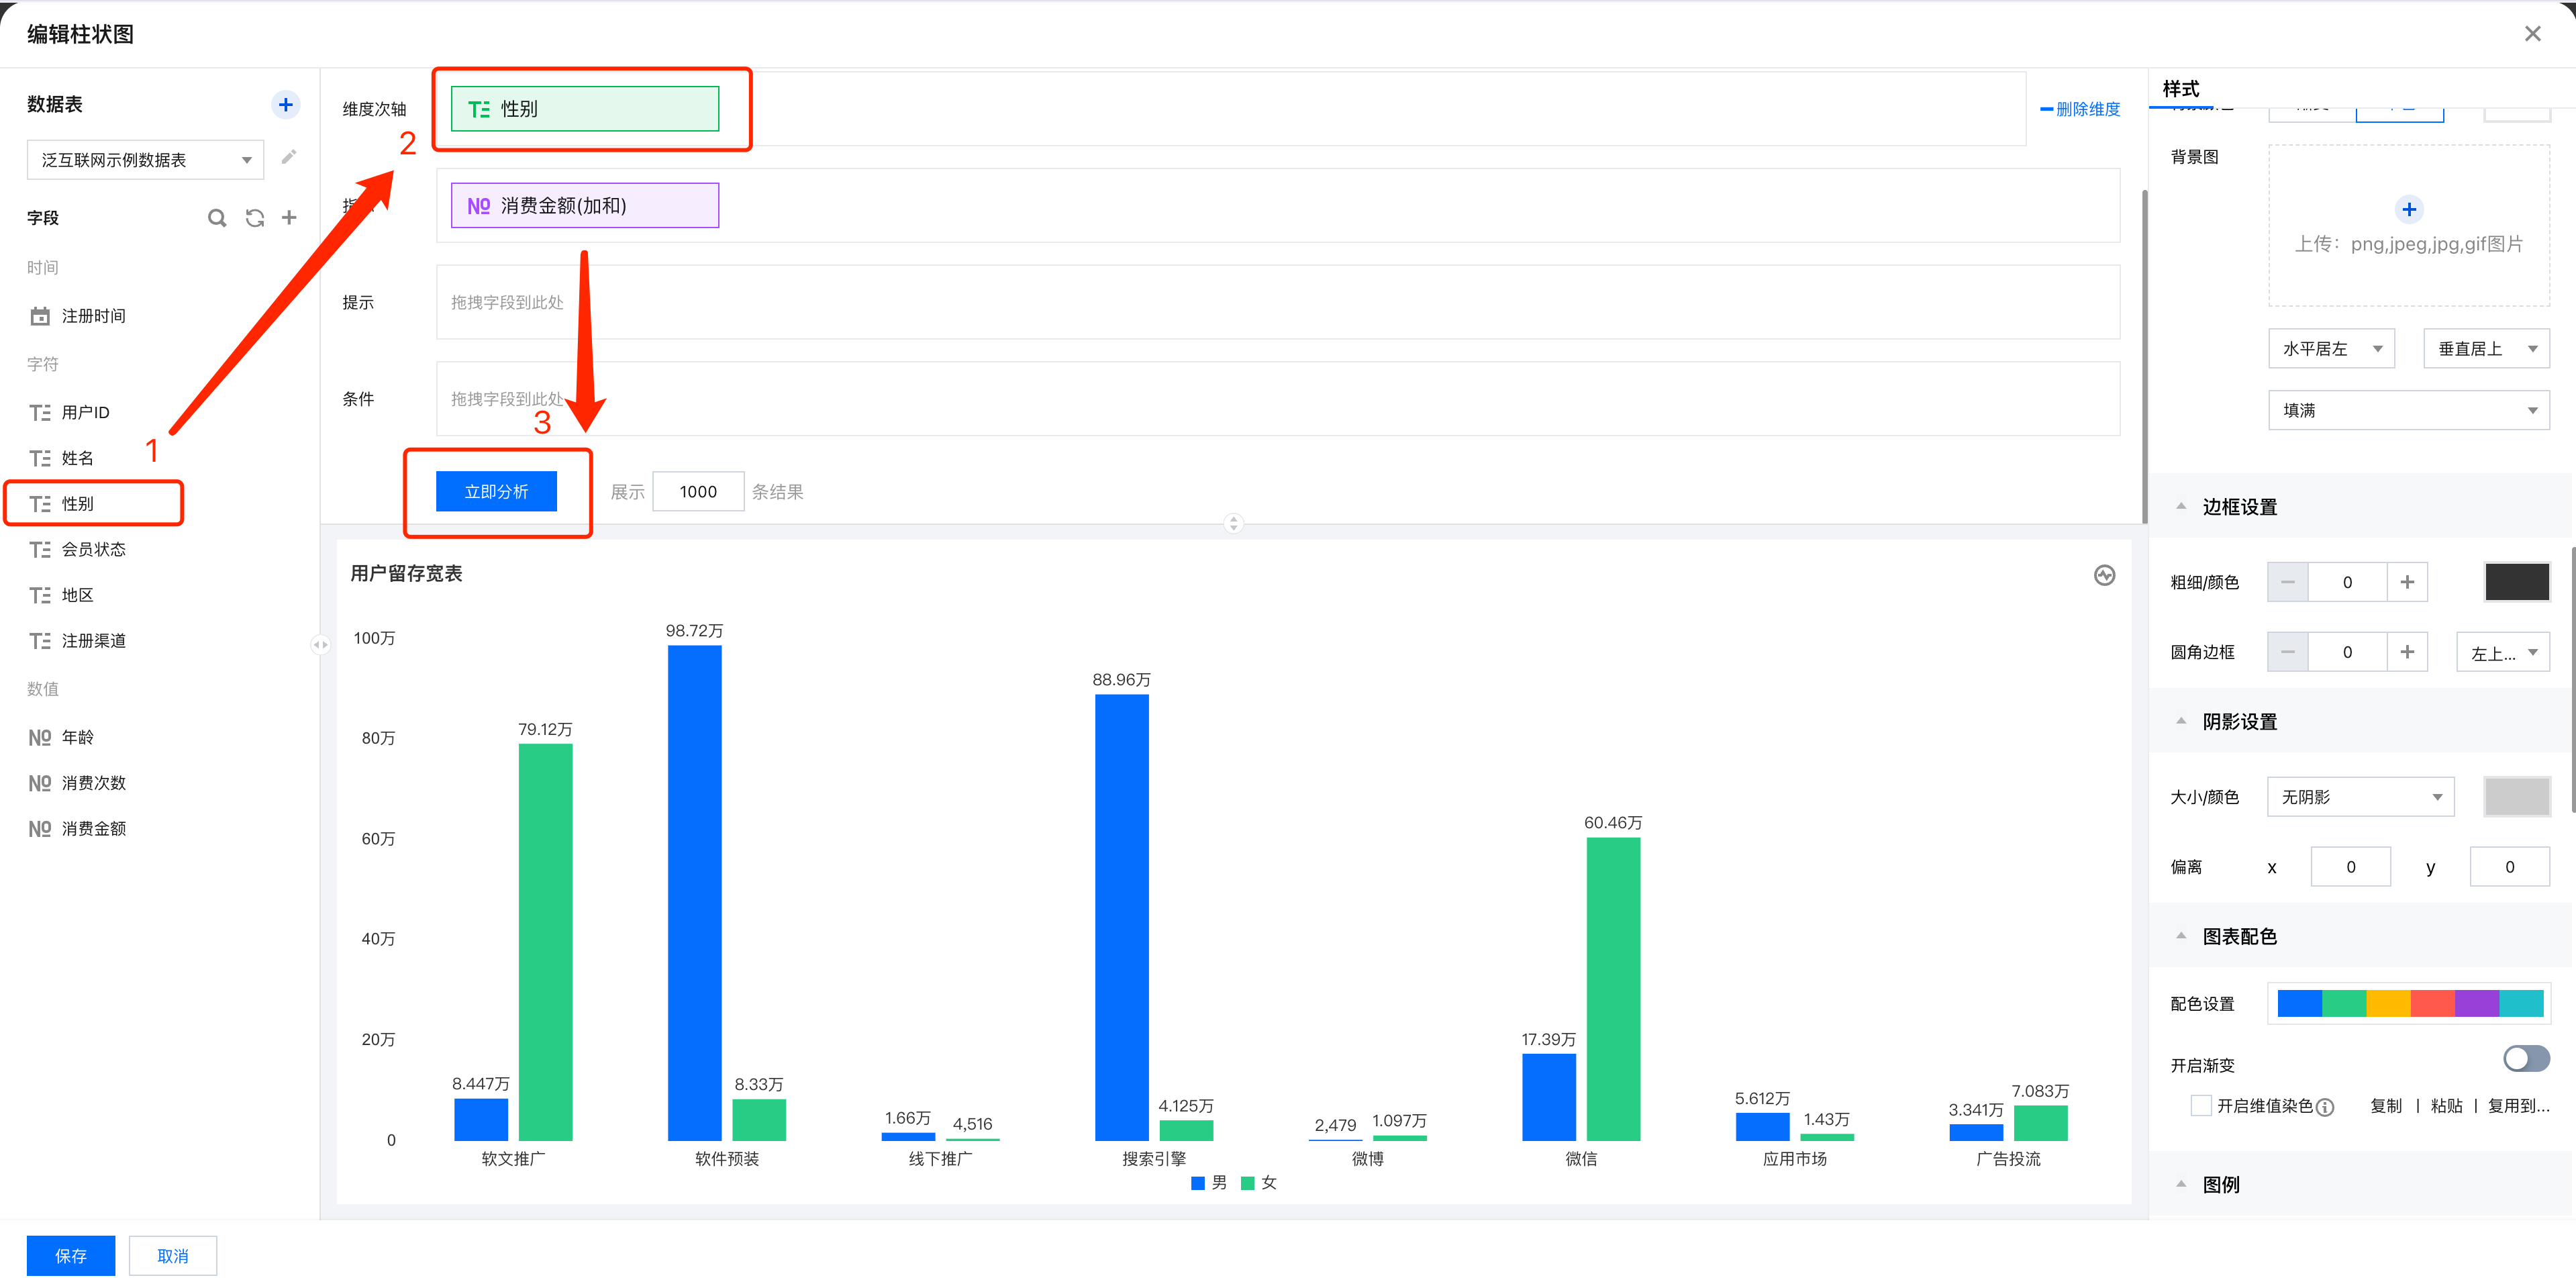Click the 立即分析 button
The width and height of the screenshot is (2576, 1286).
click(x=496, y=492)
